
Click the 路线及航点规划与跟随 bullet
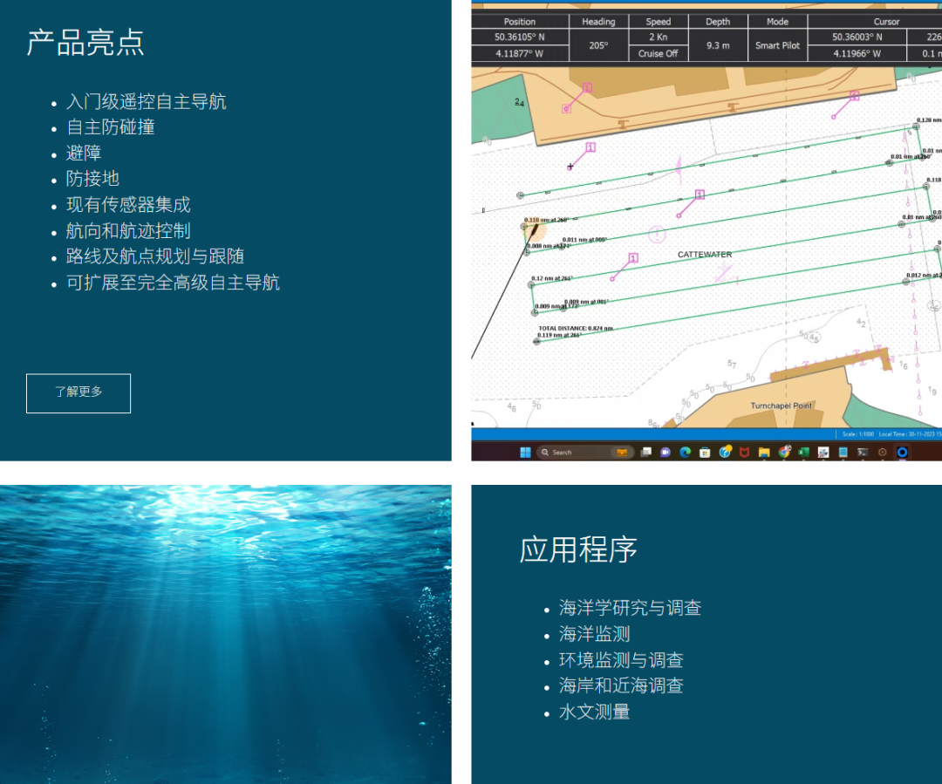point(155,256)
